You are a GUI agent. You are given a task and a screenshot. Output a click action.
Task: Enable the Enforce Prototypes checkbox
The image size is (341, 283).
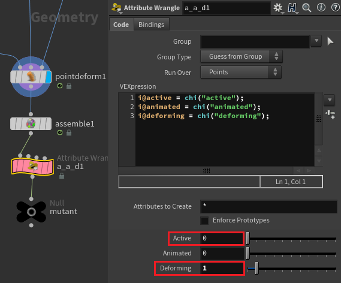(204, 221)
